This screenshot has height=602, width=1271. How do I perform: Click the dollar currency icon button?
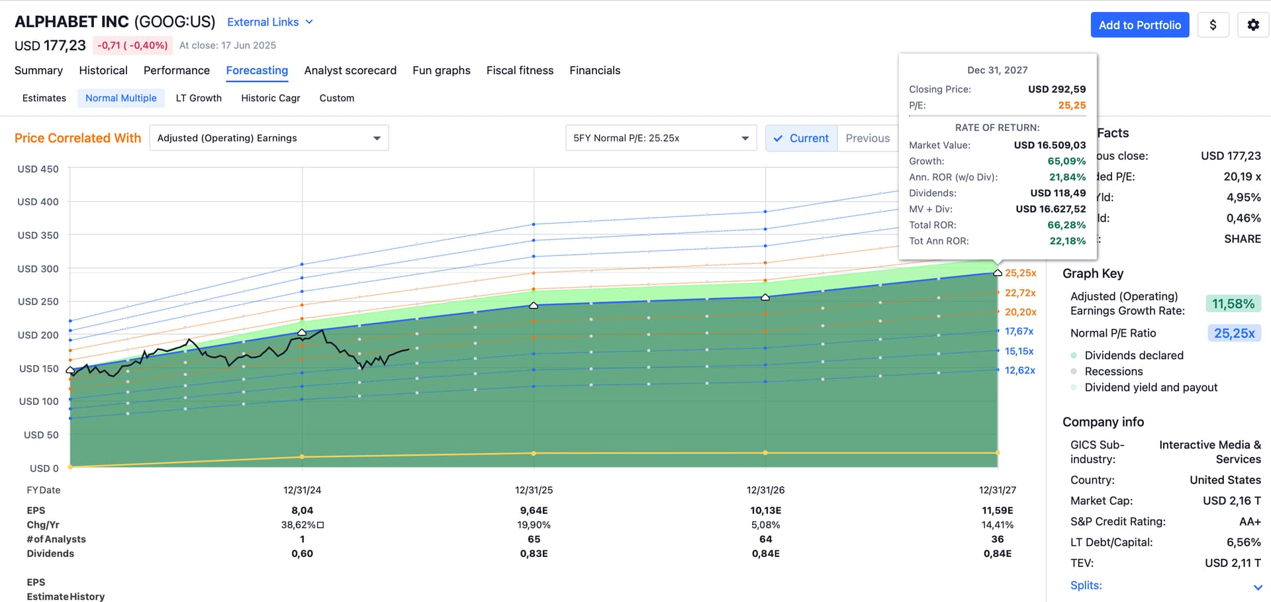1213,25
